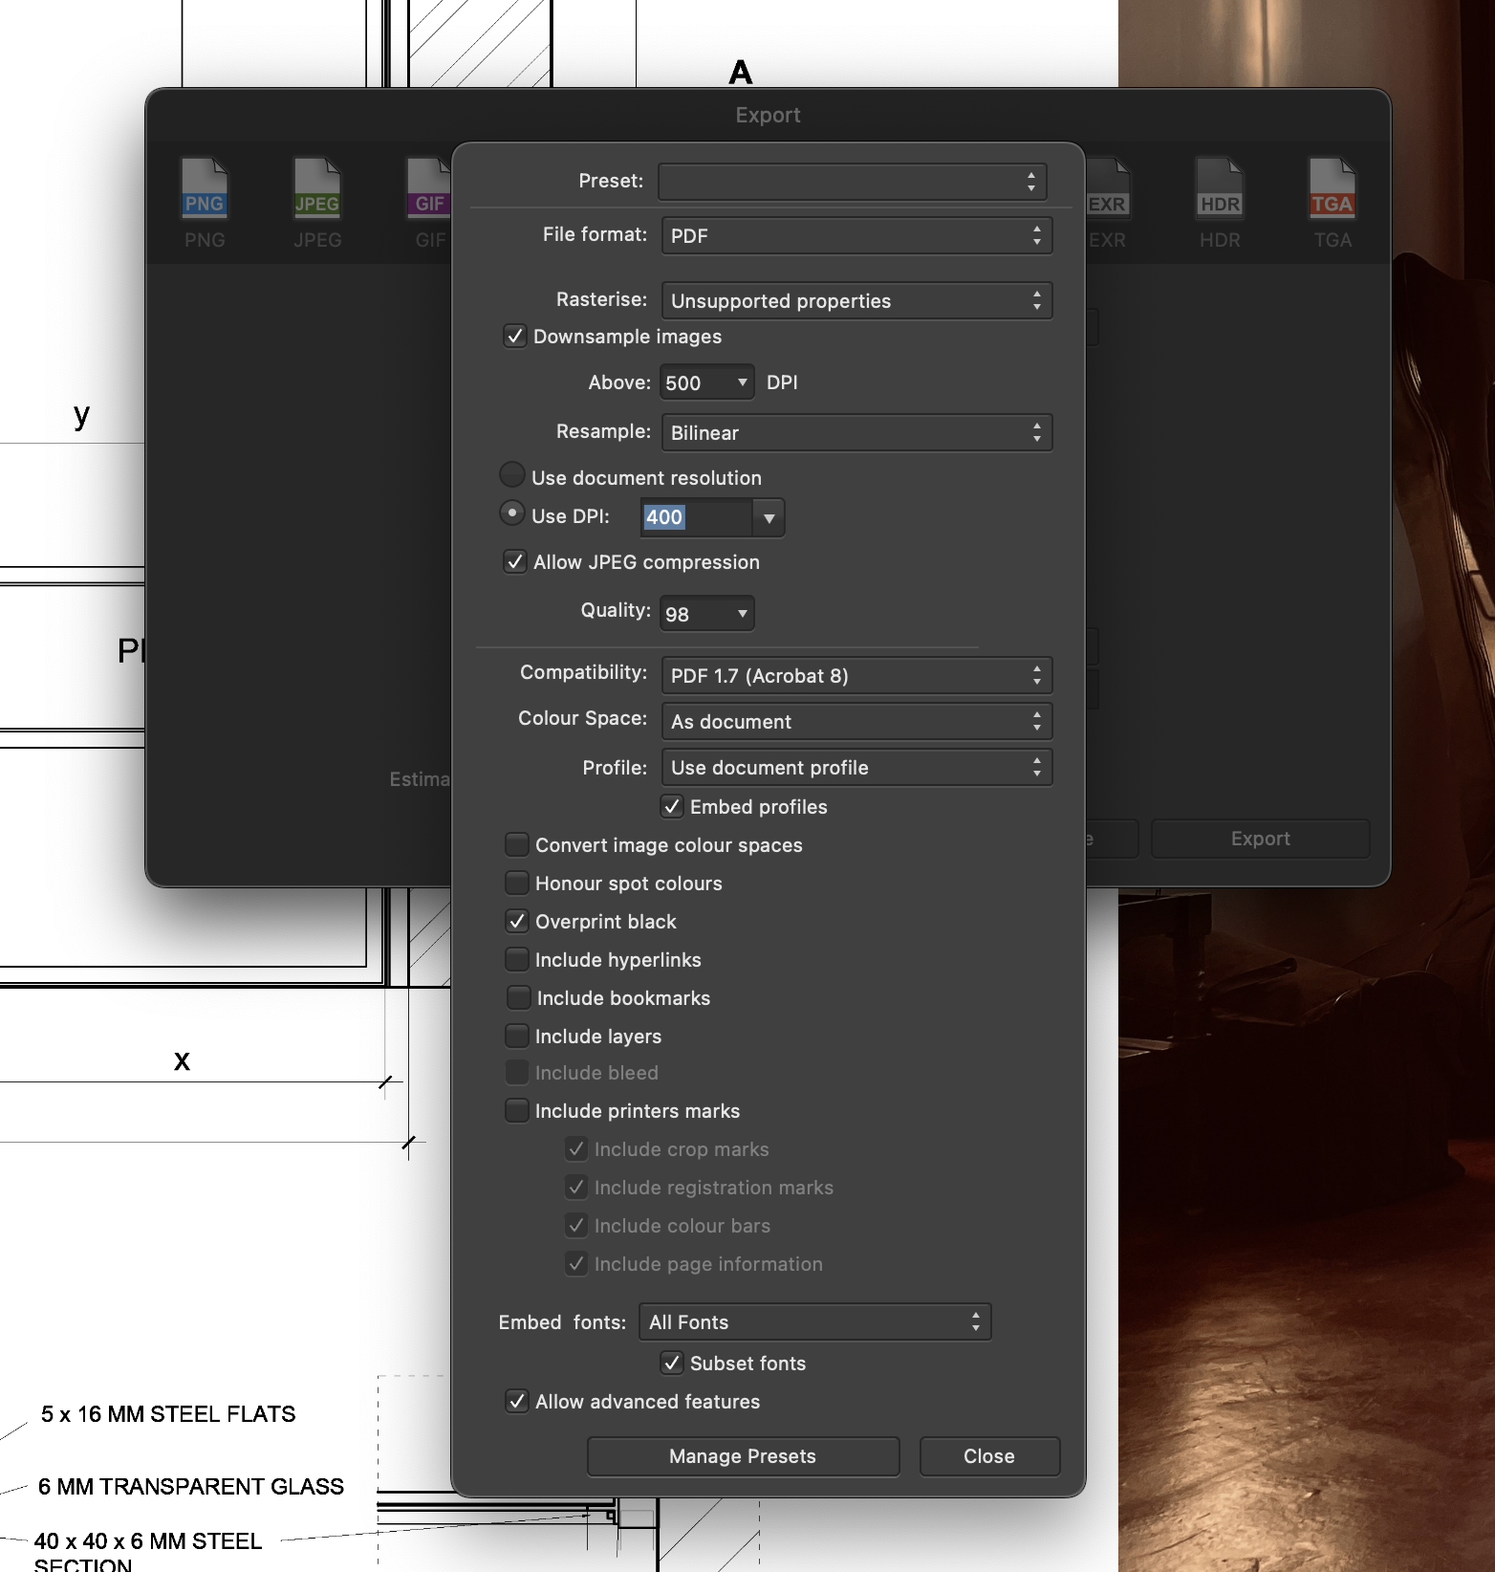
Task: Select the TGA format icon
Action: tap(1332, 188)
